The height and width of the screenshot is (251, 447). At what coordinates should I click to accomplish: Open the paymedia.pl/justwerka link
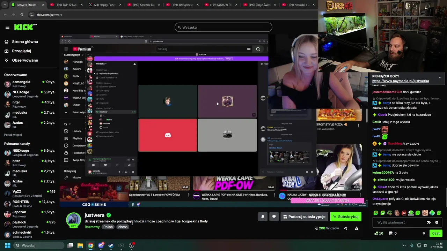coord(400,81)
